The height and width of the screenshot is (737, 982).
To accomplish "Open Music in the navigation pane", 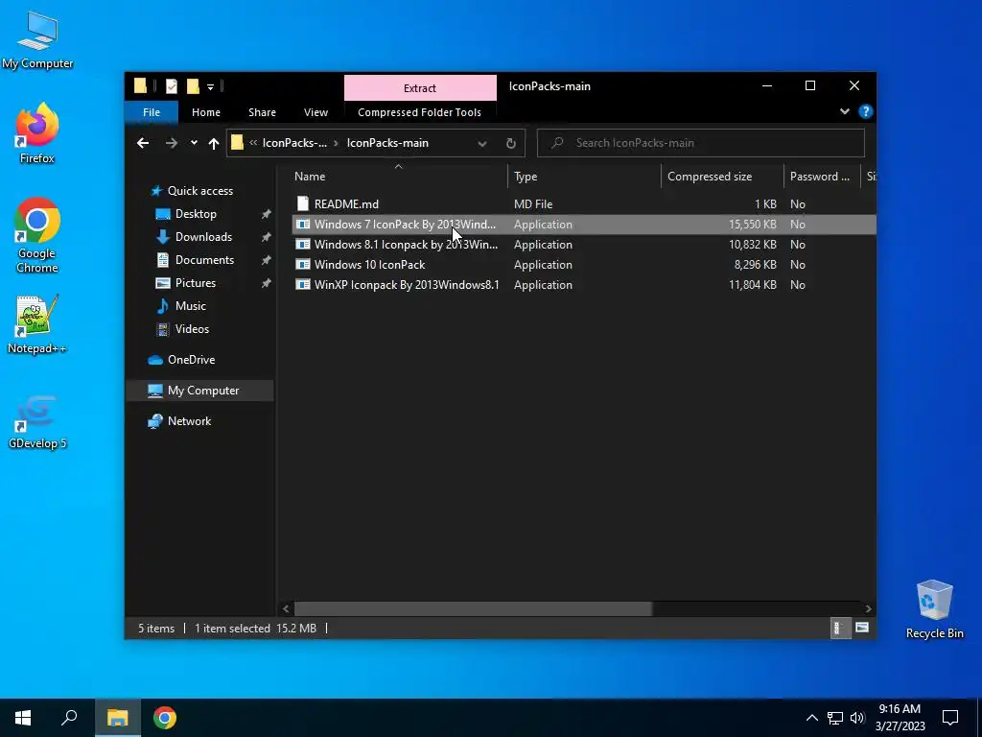I will point(191,306).
